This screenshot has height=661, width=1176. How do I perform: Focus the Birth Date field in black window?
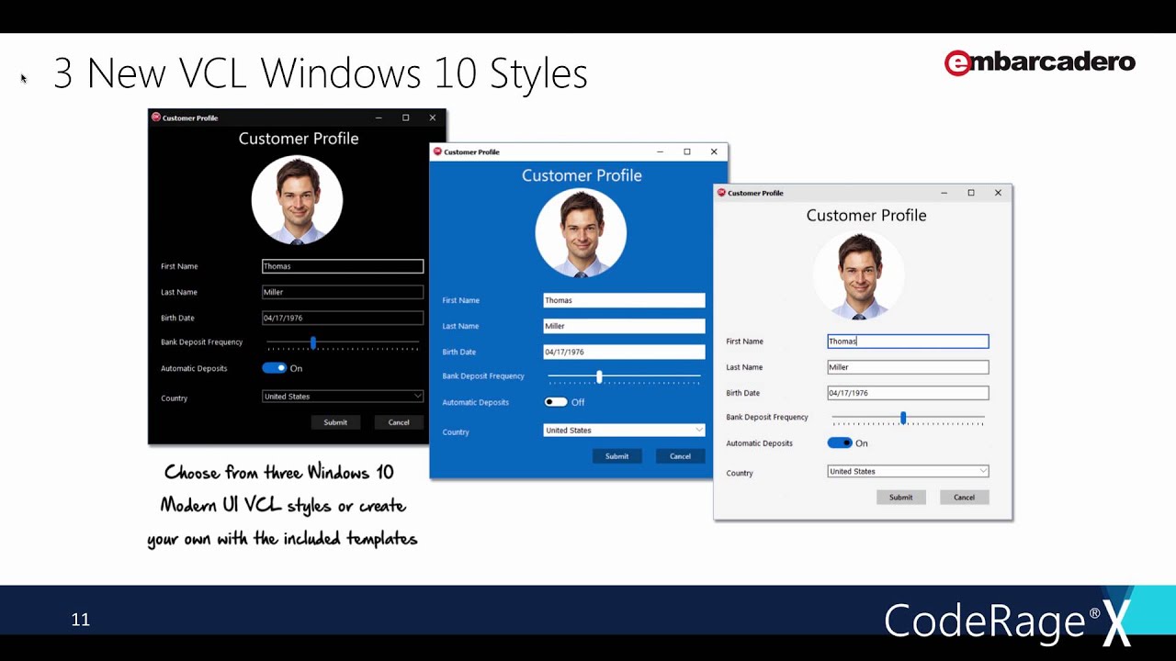343,318
